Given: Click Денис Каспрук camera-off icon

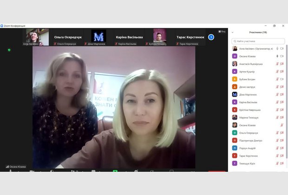Looking at the screenshot, I should [x=282, y=87].
